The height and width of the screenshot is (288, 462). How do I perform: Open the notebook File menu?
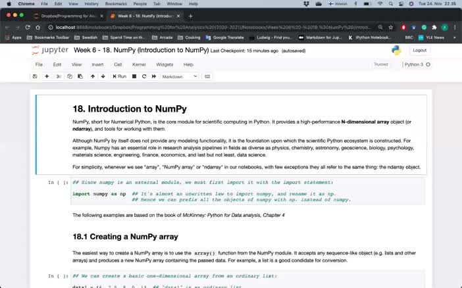pyautogui.click(x=39, y=64)
